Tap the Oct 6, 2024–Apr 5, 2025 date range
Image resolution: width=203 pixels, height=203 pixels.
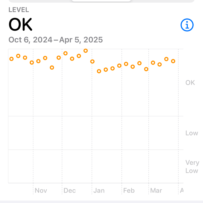56,40
